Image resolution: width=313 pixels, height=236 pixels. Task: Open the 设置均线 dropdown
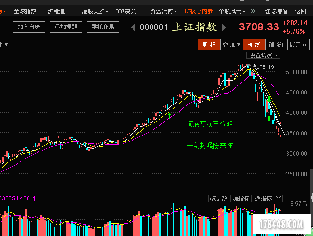click(263, 55)
